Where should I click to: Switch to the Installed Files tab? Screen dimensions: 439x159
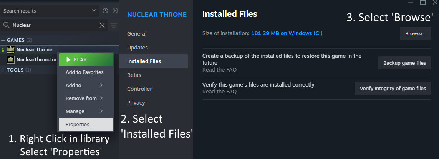click(x=144, y=61)
